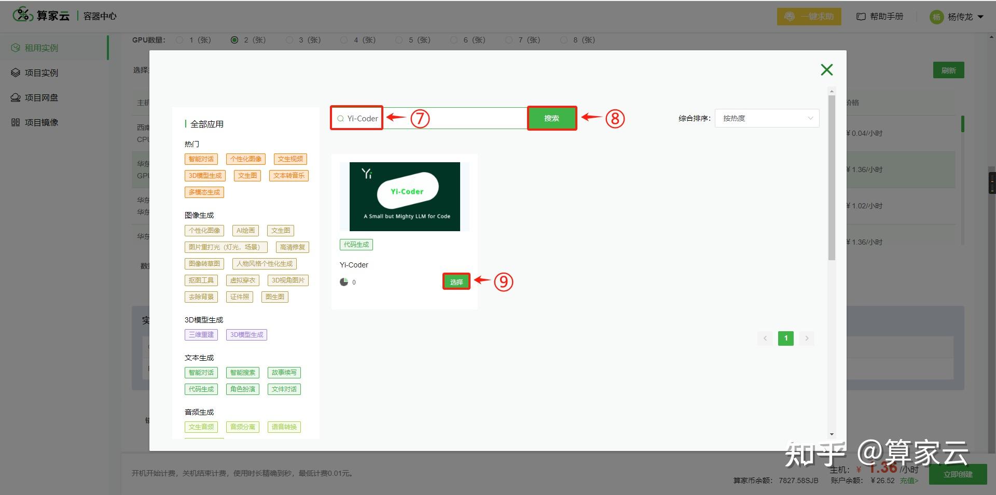Filter by 3D视角图片 tag
The height and width of the screenshot is (495, 996).
pos(288,280)
